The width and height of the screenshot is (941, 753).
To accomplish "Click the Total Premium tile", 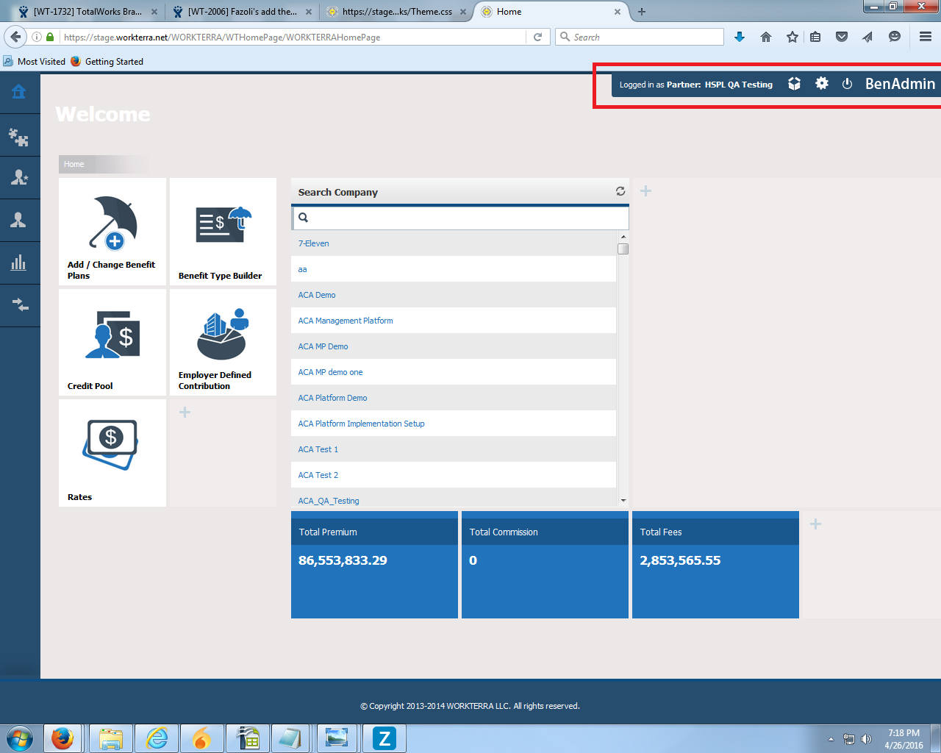I will pos(374,565).
